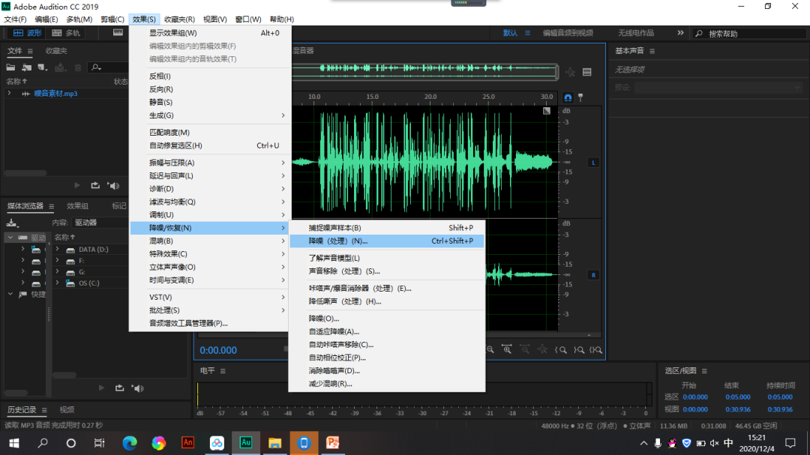
Task: Click the loop icon in Media Browser panel
Action: (x=119, y=388)
